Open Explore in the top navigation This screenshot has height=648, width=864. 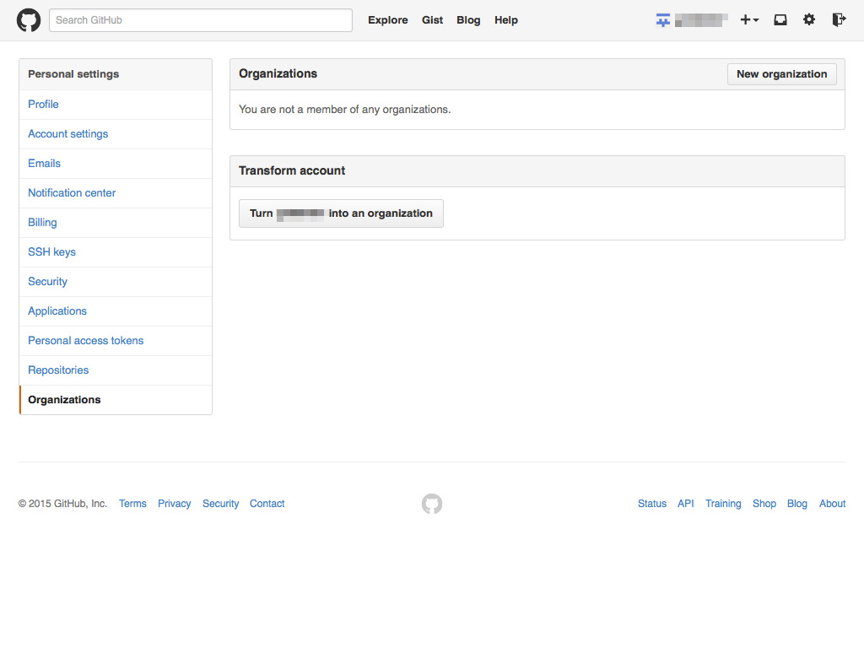pyautogui.click(x=388, y=20)
